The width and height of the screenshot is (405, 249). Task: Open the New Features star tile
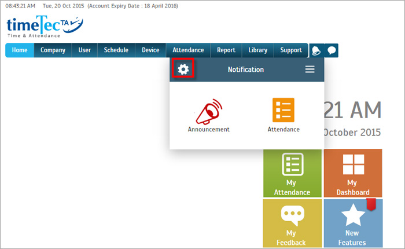353,223
